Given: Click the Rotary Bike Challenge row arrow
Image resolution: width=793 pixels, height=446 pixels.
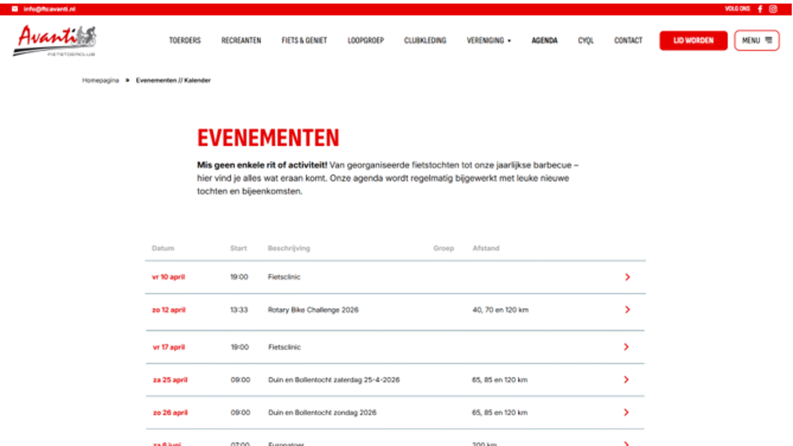Looking at the screenshot, I should (627, 310).
